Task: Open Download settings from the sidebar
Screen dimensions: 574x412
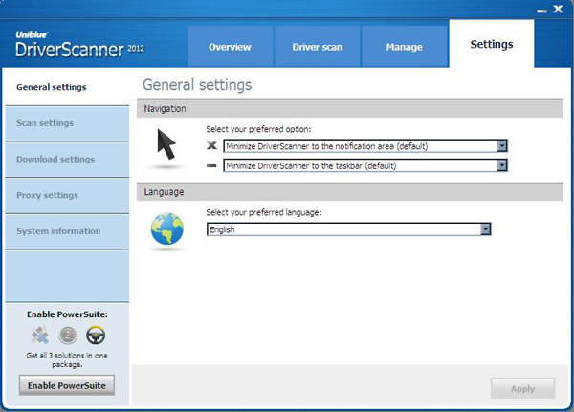Action: click(x=55, y=159)
